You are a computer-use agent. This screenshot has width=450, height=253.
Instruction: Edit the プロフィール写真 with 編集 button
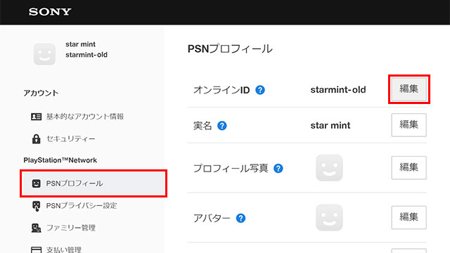(x=409, y=167)
